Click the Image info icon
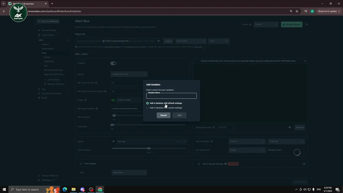343x193 pixels. point(85,100)
